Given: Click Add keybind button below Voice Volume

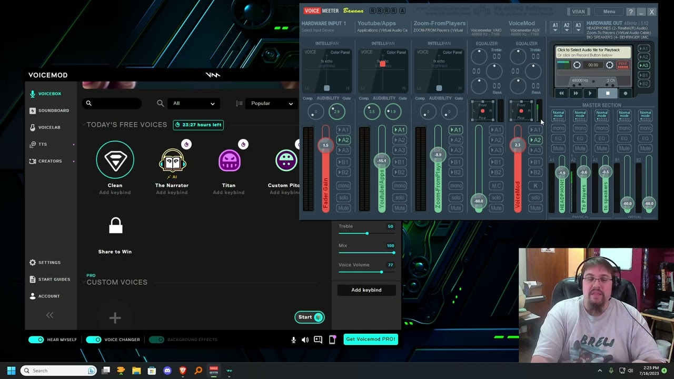Looking at the screenshot, I should (366, 290).
